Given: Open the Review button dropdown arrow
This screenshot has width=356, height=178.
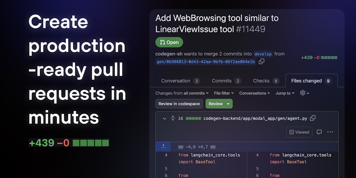Looking at the screenshot, I should tap(228, 104).
